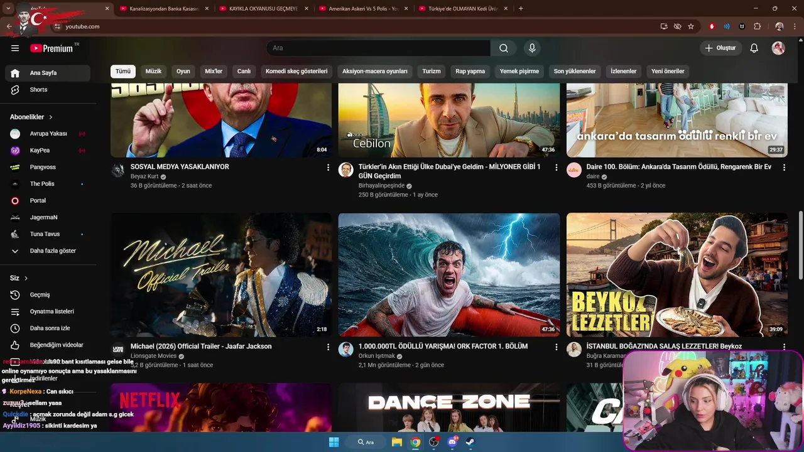Viewport: 804px width, 452px height.
Task: Select the Turizm filter chip
Action: tap(432, 71)
